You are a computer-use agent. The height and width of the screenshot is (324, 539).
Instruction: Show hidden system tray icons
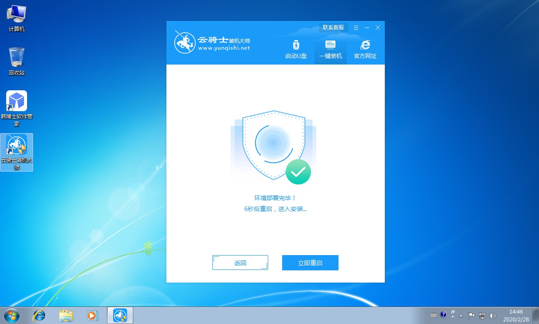[461, 315]
